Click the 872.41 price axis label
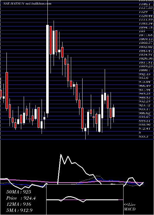 pos(145,129)
